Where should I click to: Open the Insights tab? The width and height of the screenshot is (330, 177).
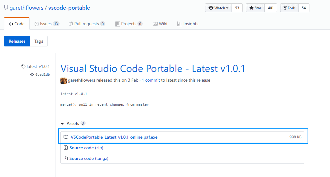188,24
